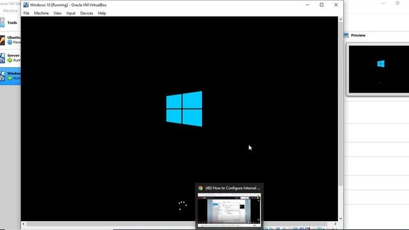Open the Chrome window preview thumbnail
This screenshot has height=230, width=409.
click(229, 210)
